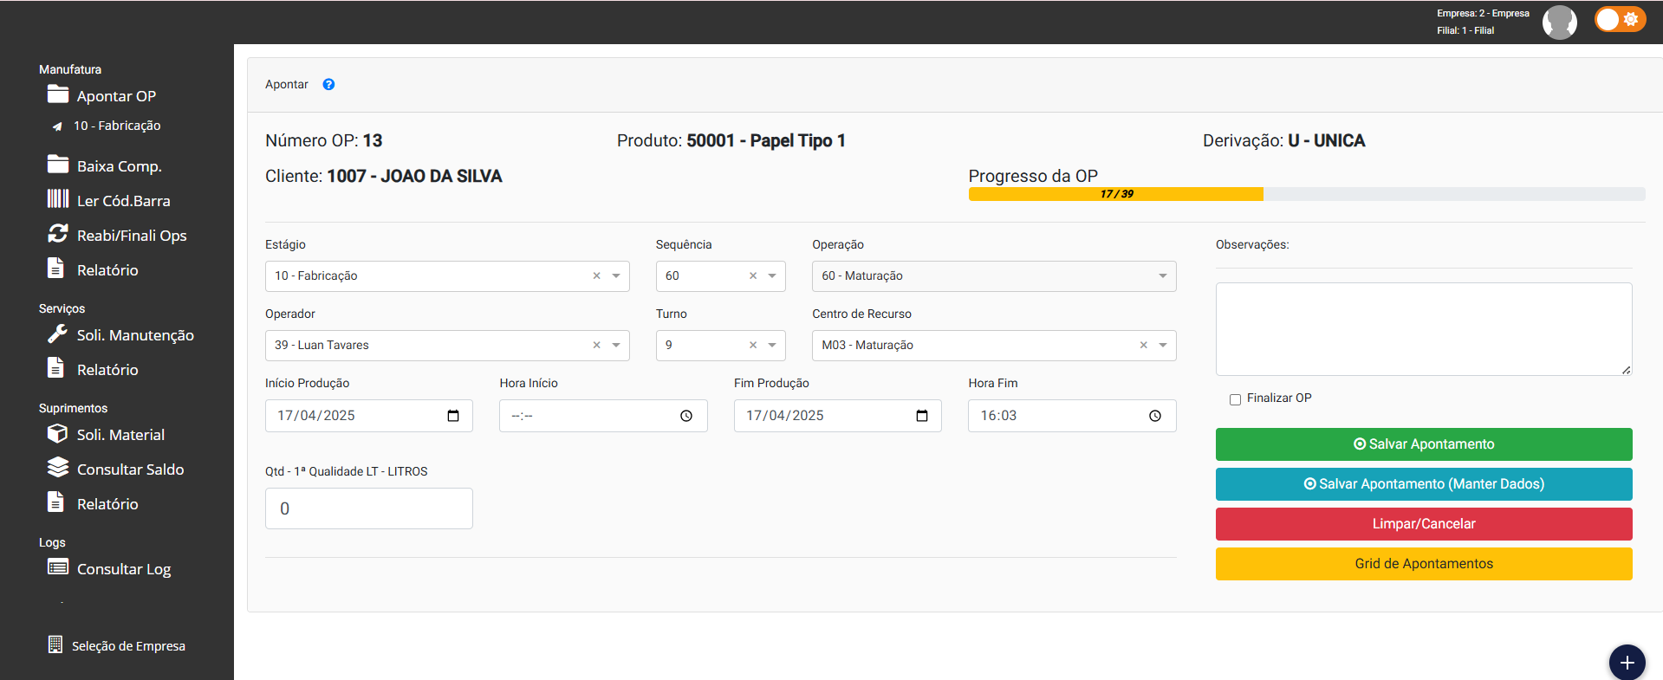Clear the Turno value with X

click(753, 345)
